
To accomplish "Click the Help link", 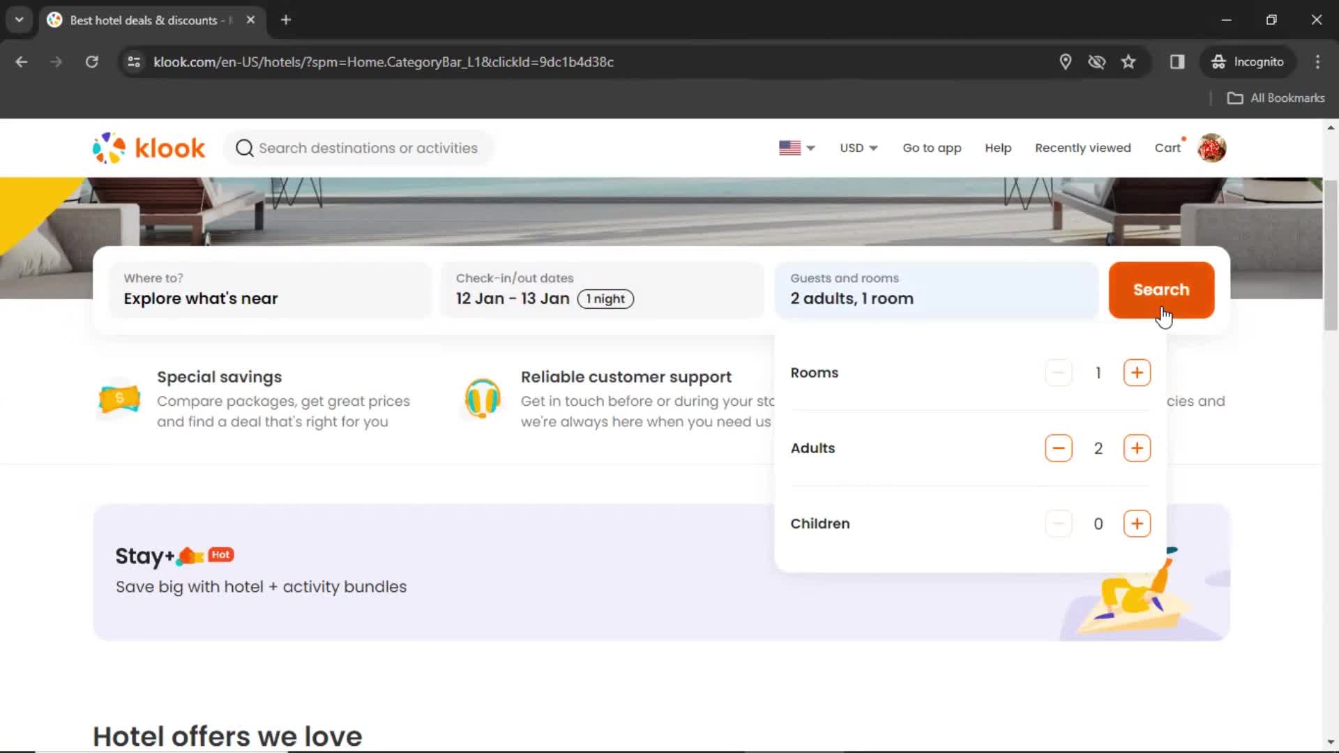I will pyautogui.click(x=998, y=147).
